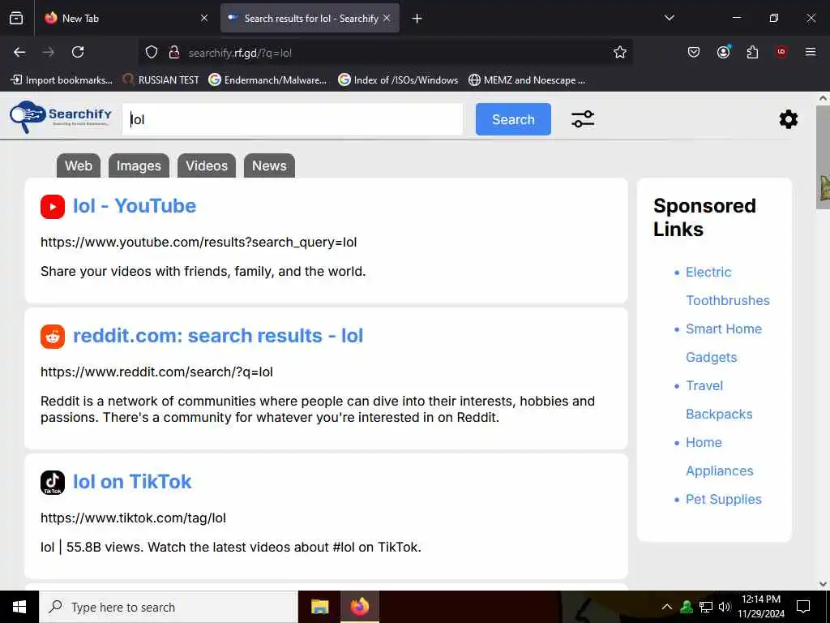
Task: Select the Search results for lol tab
Action: (310, 18)
